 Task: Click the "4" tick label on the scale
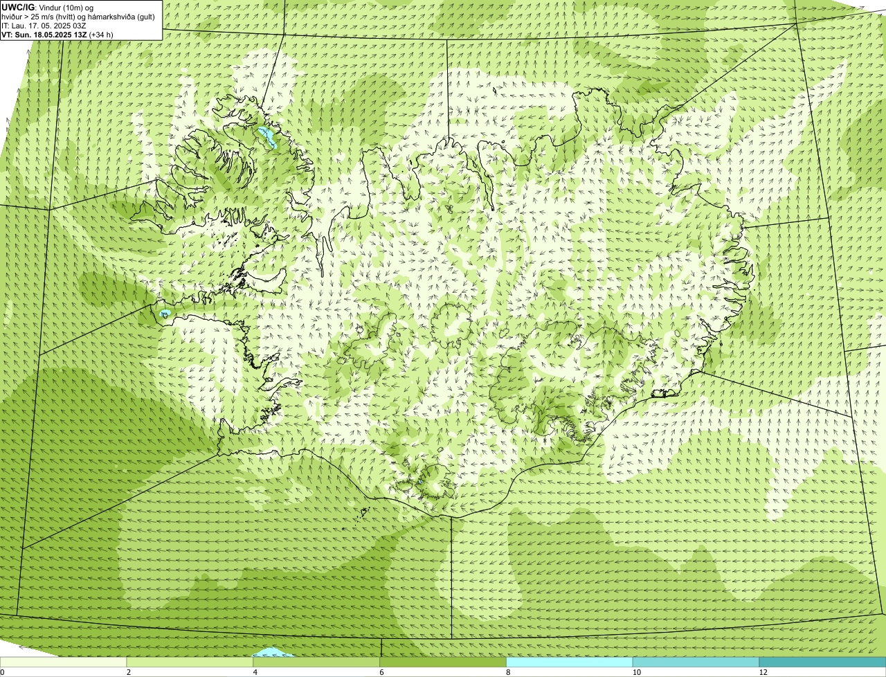point(255,672)
